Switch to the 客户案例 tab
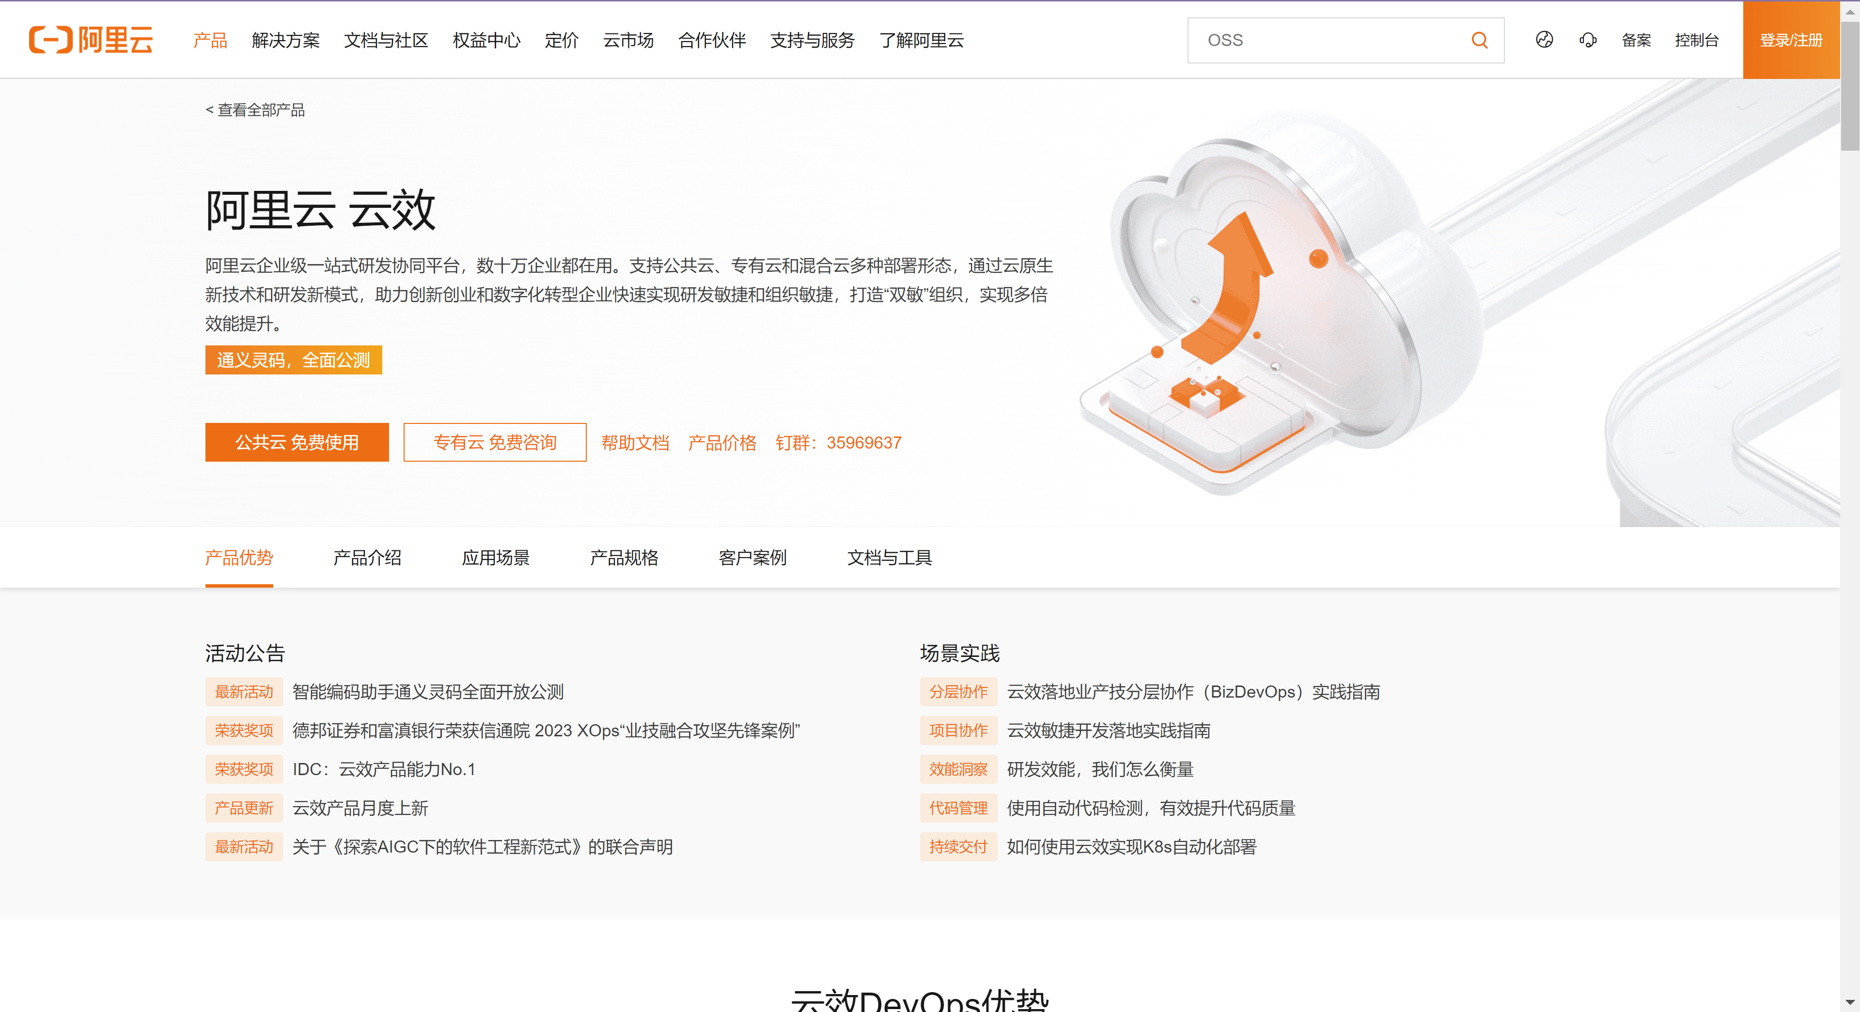 (752, 557)
